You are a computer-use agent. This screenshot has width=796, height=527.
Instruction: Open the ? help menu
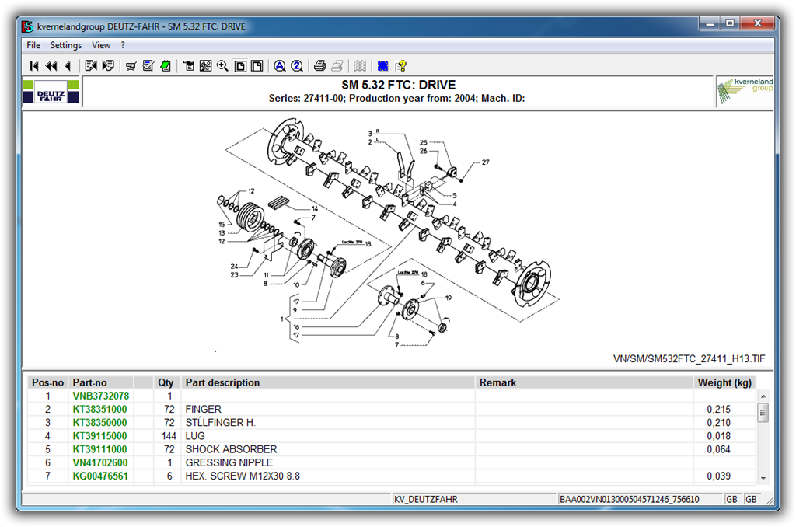pos(123,45)
